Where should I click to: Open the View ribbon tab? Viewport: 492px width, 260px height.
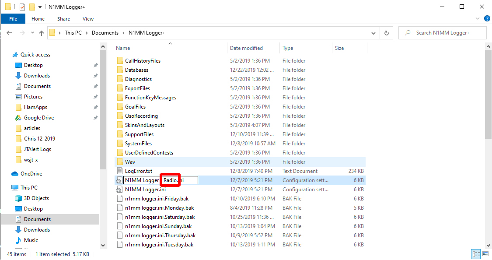[x=88, y=19]
